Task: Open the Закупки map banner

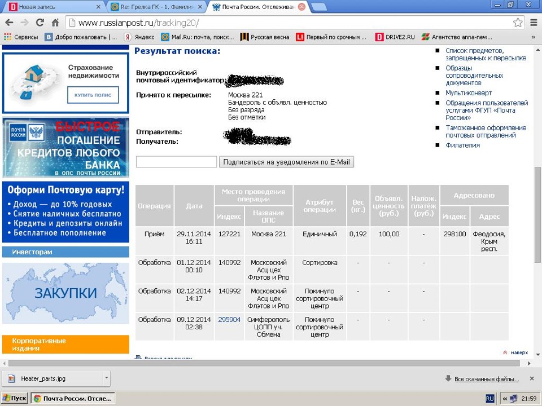Action: [65, 293]
